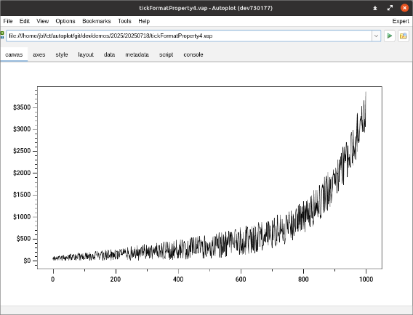Switch to the axes tab
Image resolution: width=413 pixels, height=315 pixels.
[x=39, y=54]
